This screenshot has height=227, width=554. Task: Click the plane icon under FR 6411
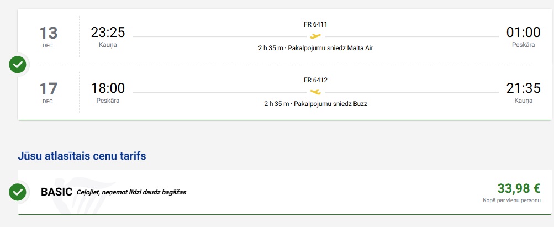click(315, 36)
